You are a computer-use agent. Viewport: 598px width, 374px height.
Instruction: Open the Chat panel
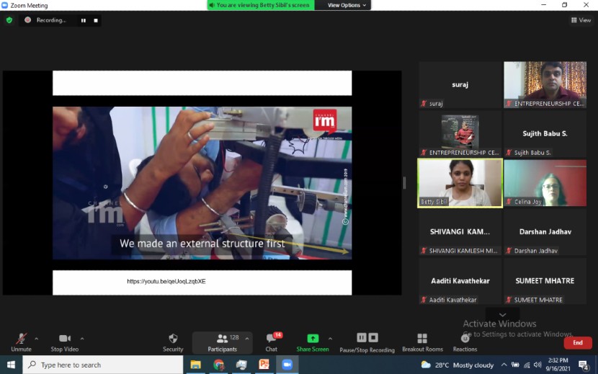(x=271, y=342)
